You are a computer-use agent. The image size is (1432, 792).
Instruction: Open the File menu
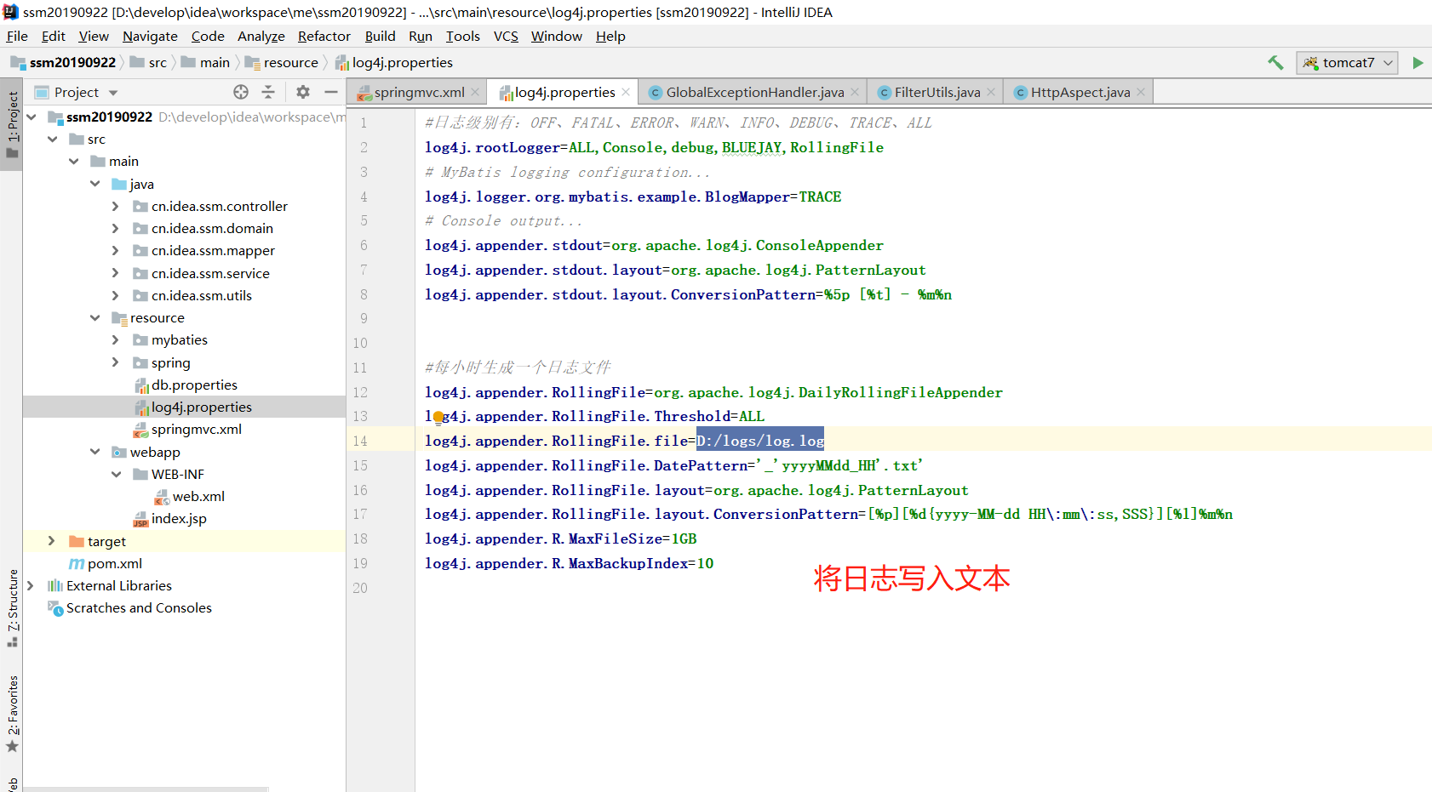[17, 36]
